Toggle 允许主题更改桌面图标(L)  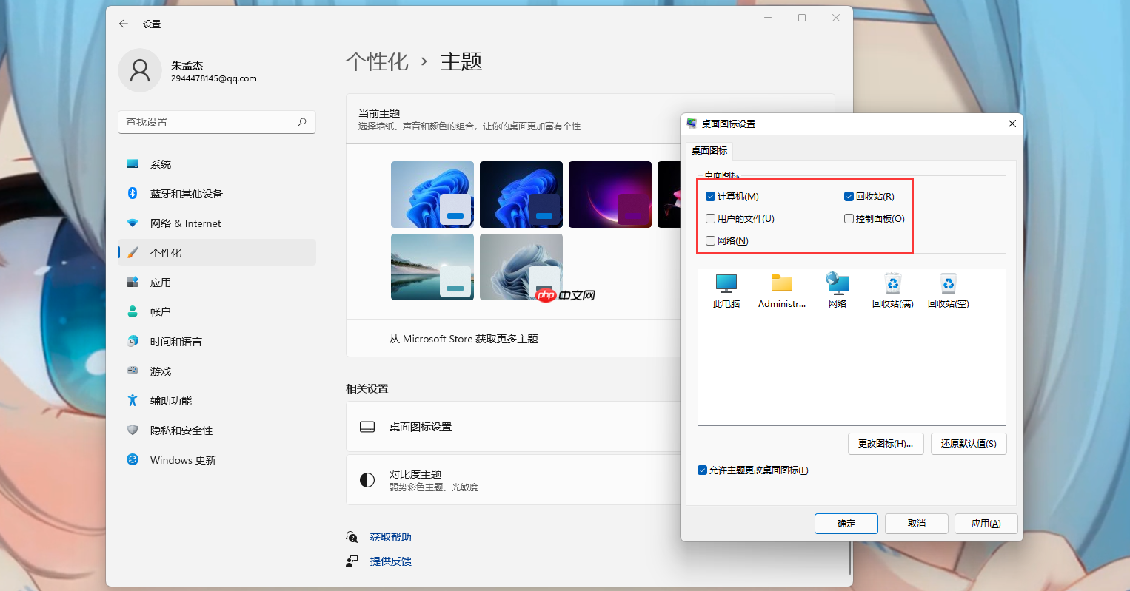[702, 470]
